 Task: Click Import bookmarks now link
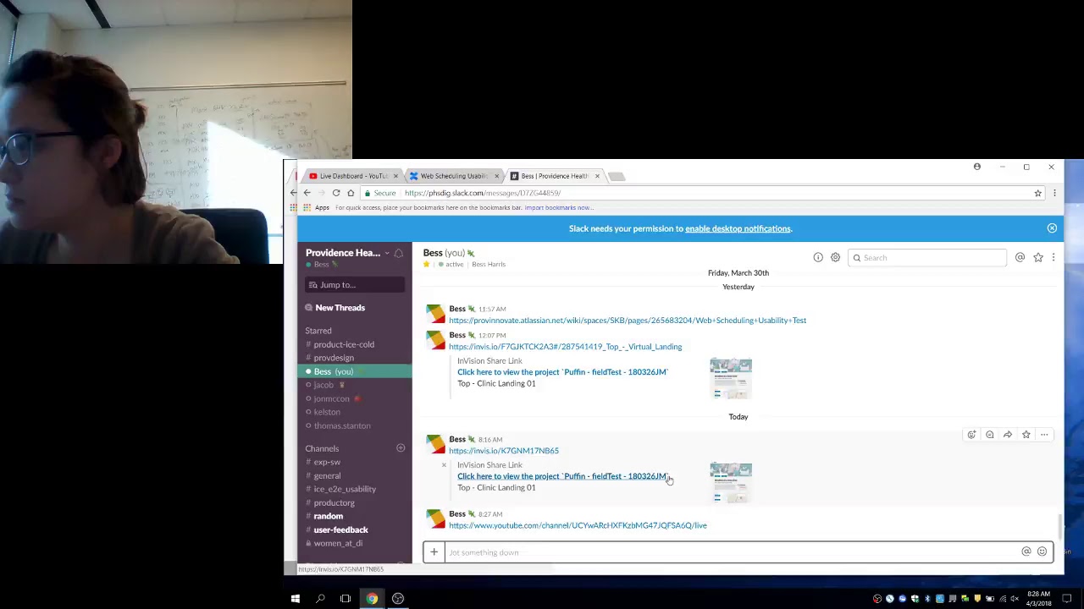pos(558,207)
